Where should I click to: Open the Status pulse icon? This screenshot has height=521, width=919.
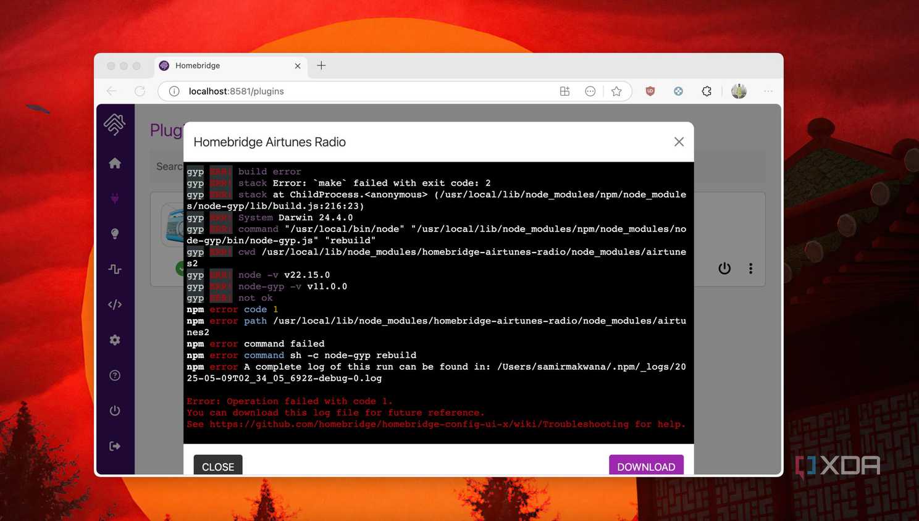coord(115,269)
